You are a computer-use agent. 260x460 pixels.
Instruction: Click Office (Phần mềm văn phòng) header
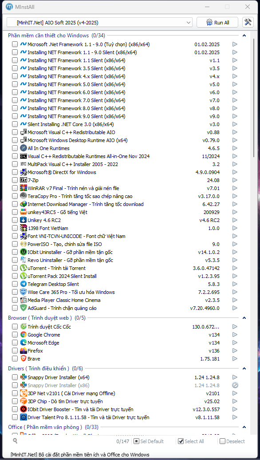(x=53, y=427)
